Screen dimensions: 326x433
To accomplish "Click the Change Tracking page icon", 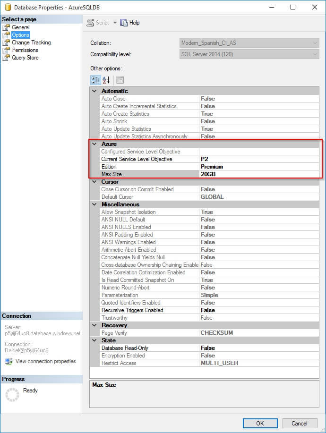I will point(6,42).
